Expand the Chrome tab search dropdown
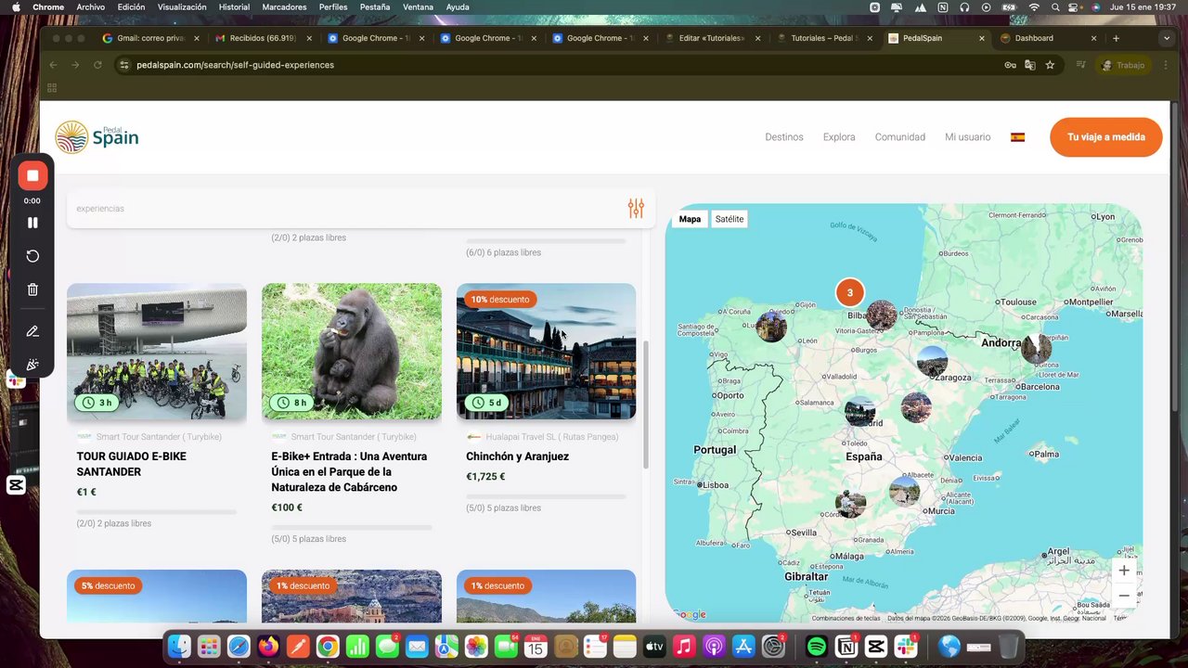1188x668 pixels. (x=1167, y=38)
